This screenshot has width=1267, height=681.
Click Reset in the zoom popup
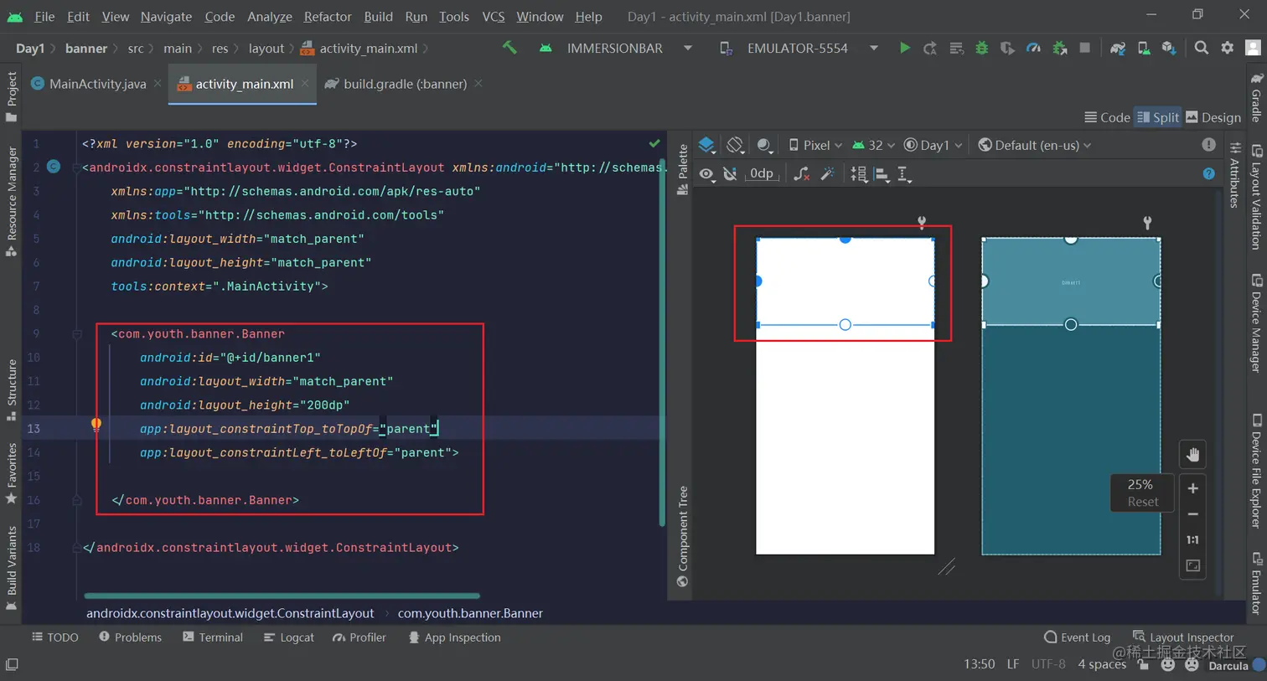pyautogui.click(x=1142, y=502)
